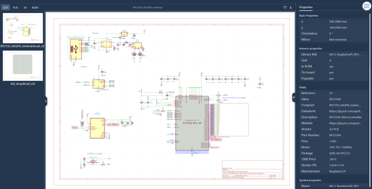Switch to the SCH view tab
The width and height of the screenshot is (372, 189).
(x=6, y=7)
